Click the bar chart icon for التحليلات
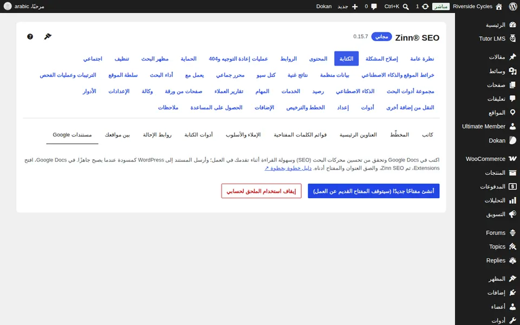This screenshot has height=325, width=520. coord(513,200)
